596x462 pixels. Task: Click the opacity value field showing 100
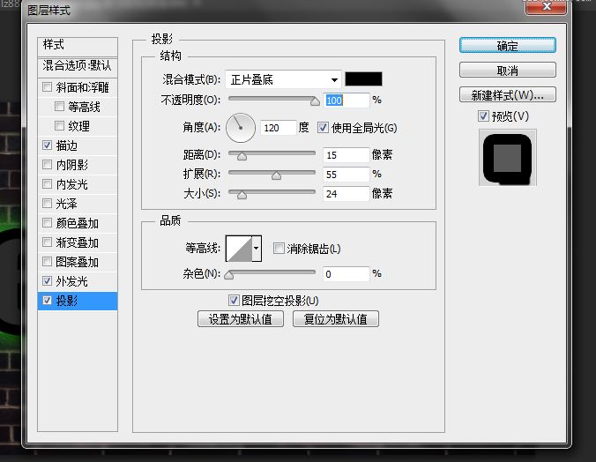(x=346, y=101)
